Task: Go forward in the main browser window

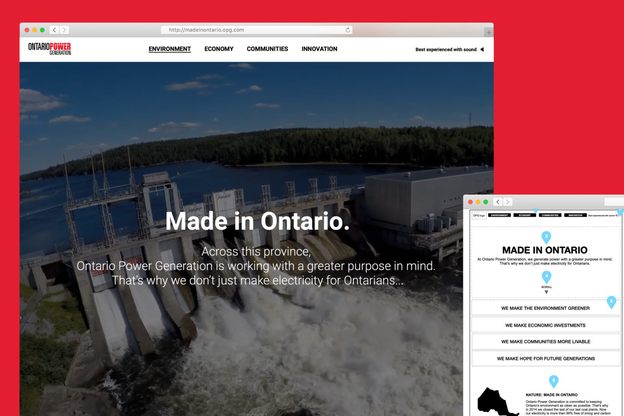Action: (x=64, y=30)
